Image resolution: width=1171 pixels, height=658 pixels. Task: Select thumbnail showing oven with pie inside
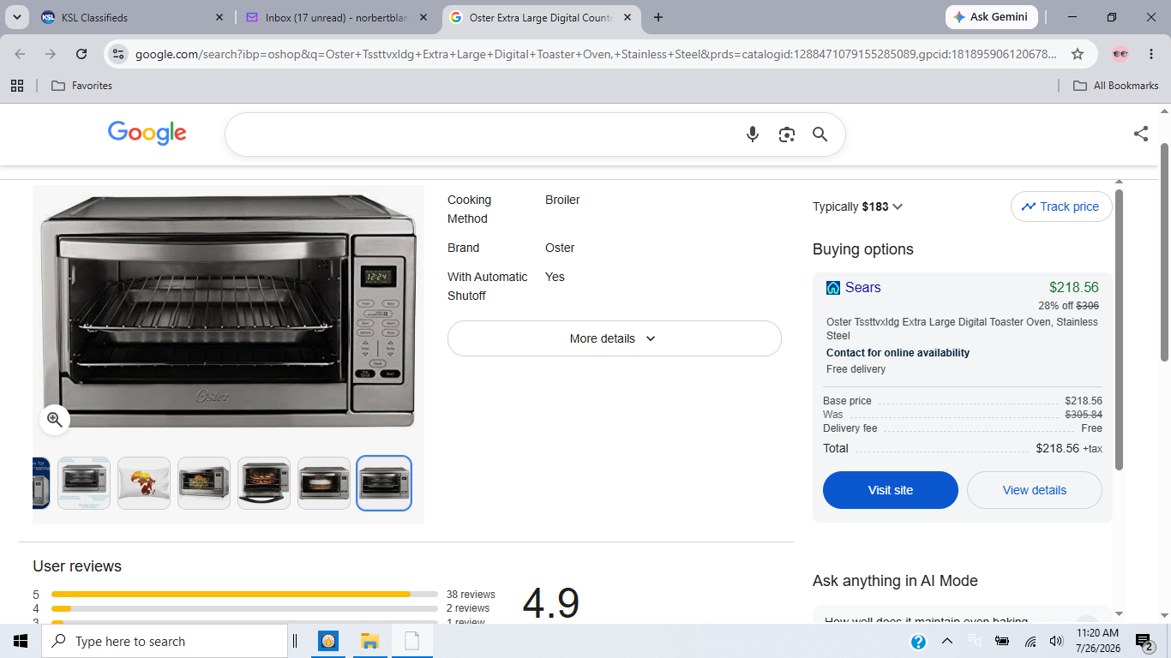[x=324, y=483]
